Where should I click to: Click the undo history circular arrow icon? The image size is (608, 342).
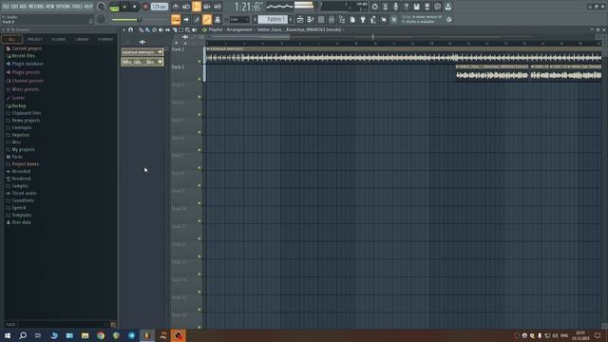374,7
